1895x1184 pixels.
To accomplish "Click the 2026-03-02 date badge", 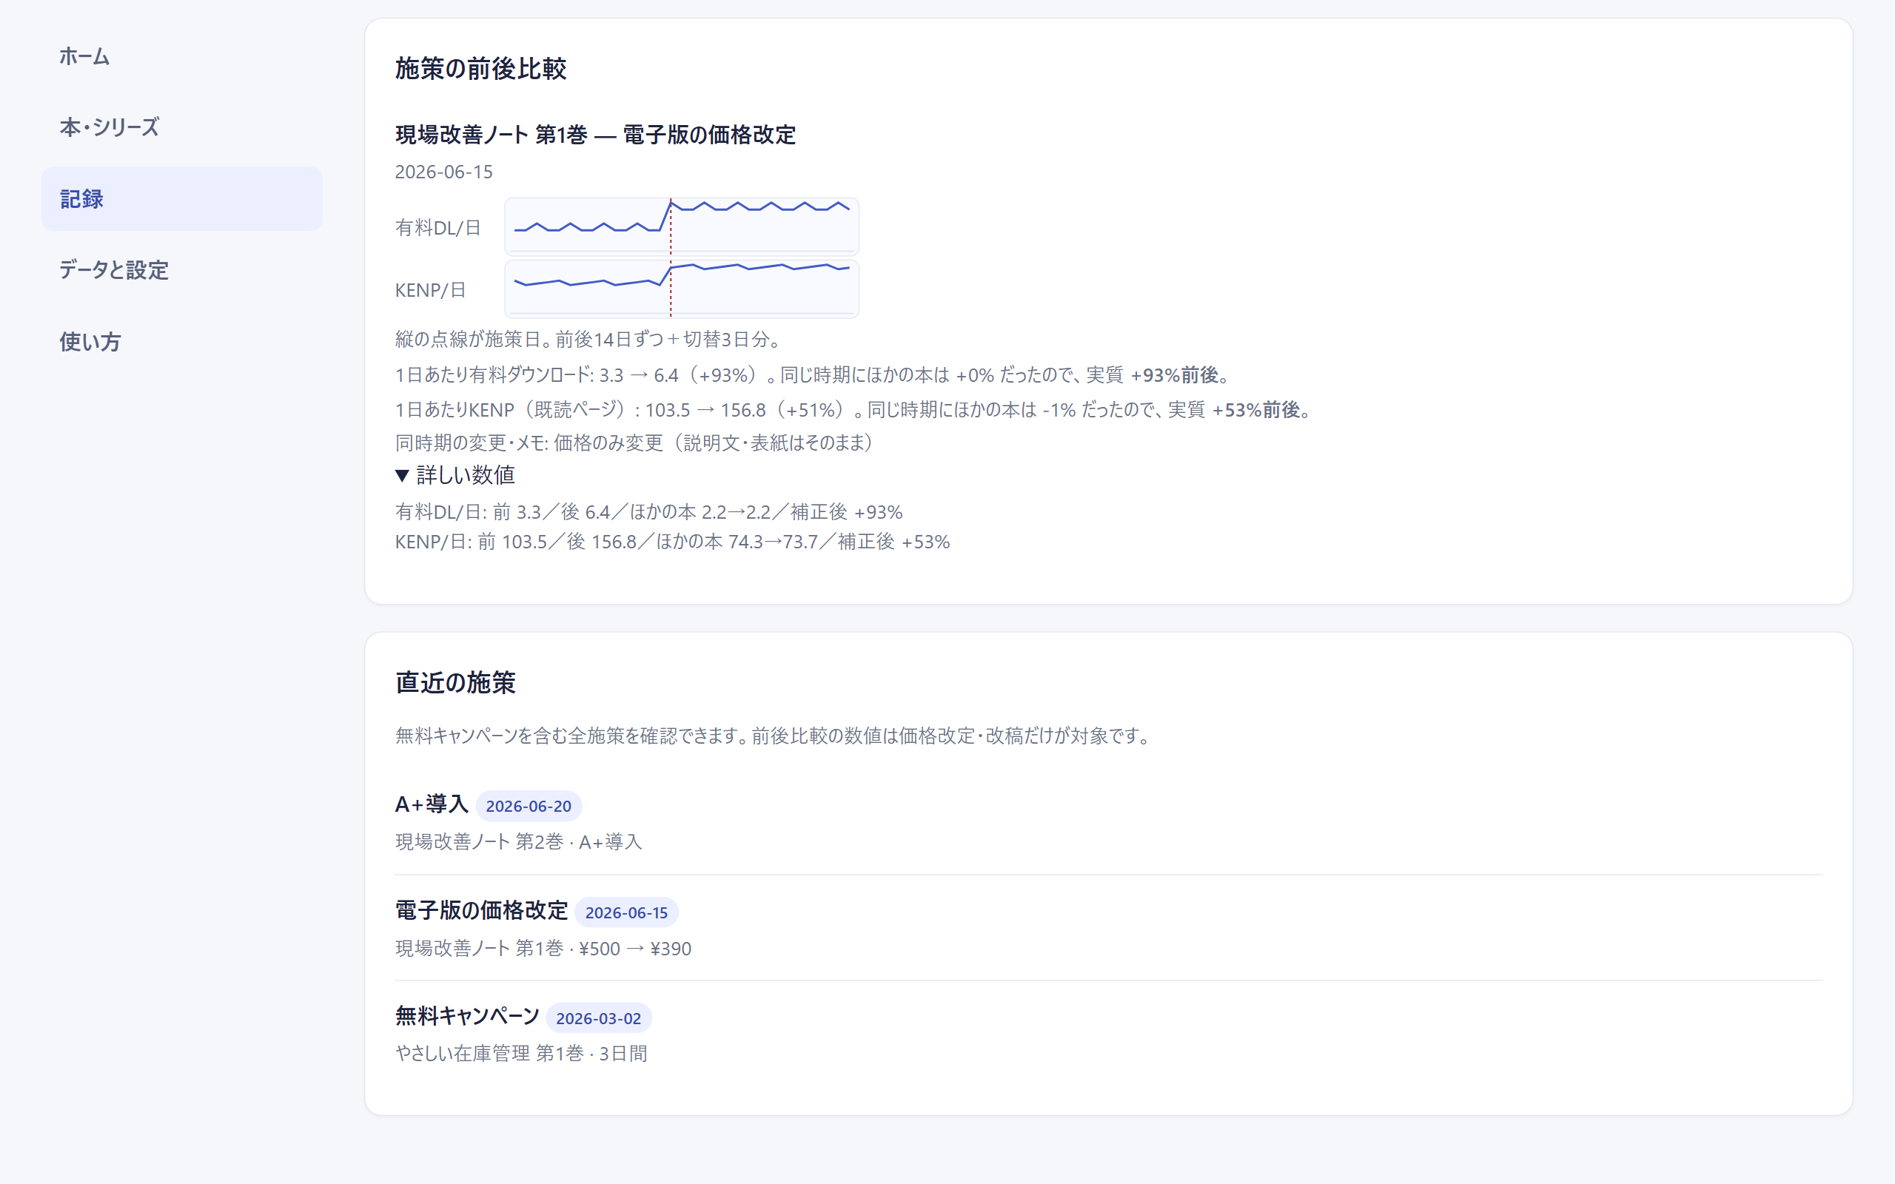I will click(x=598, y=1018).
